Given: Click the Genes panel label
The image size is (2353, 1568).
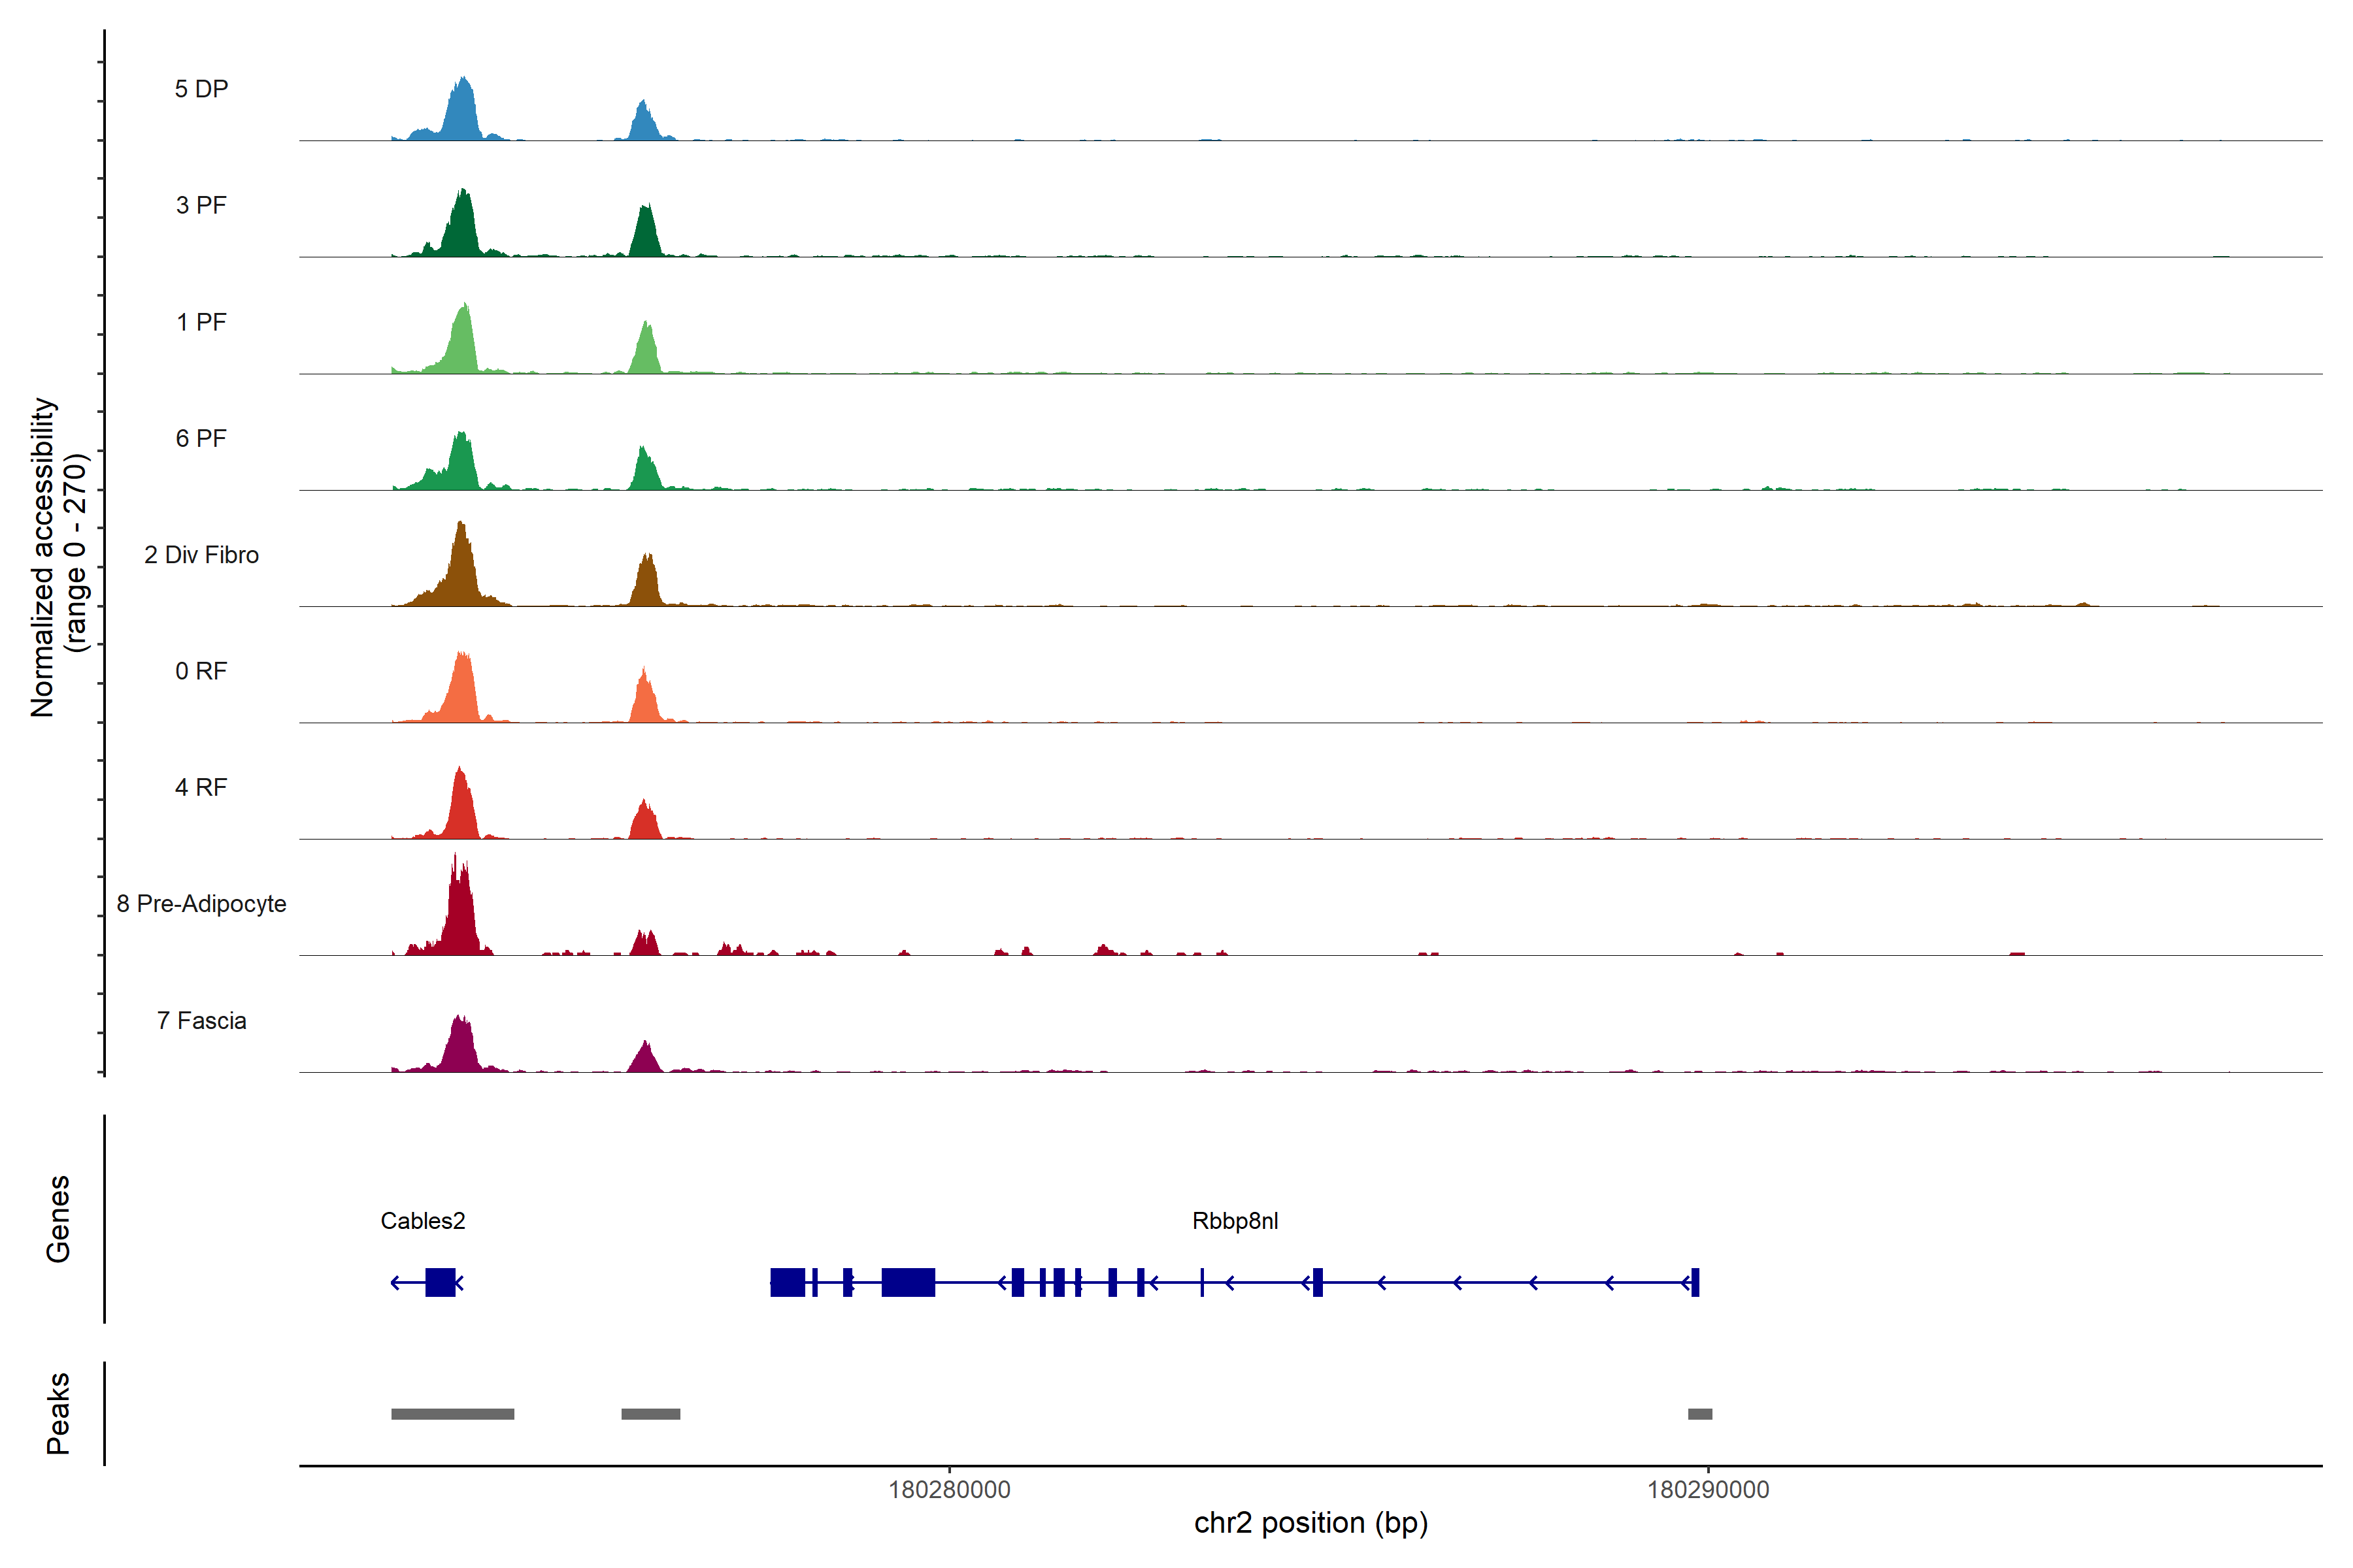Looking at the screenshot, I should pos(58,1219).
